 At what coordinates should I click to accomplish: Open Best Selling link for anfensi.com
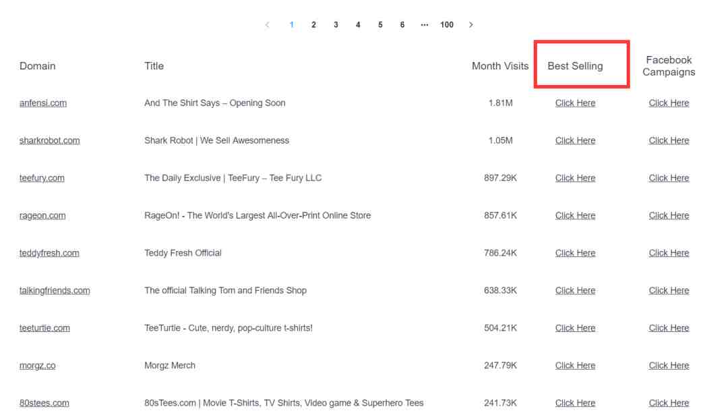(x=575, y=103)
